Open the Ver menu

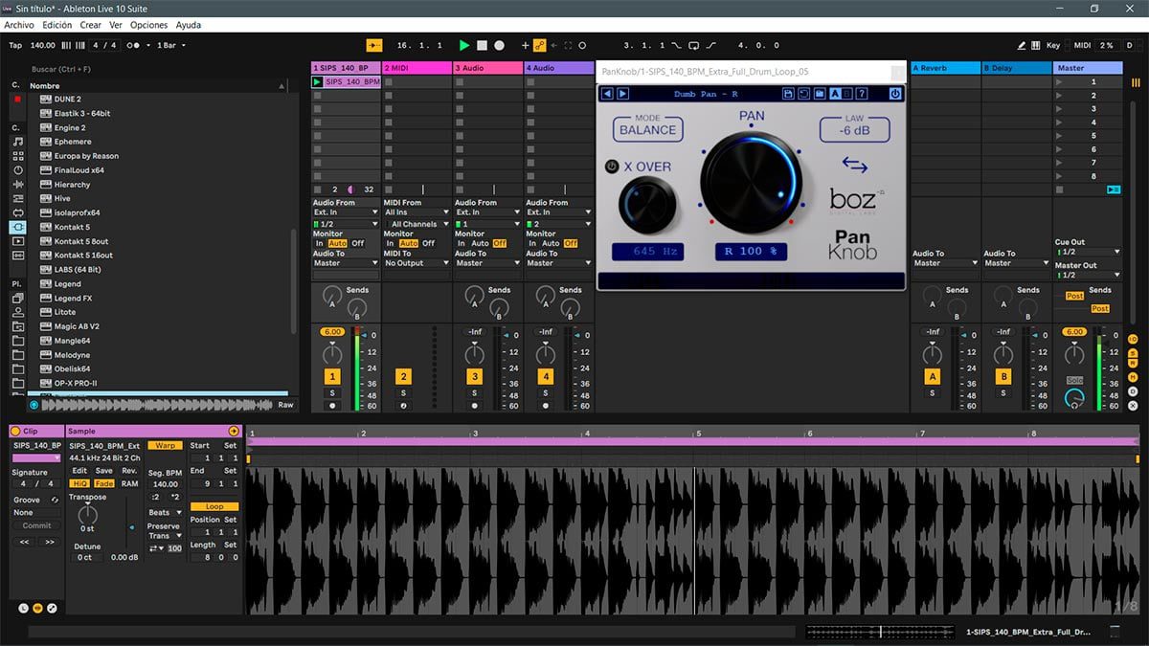[x=116, y=25]
